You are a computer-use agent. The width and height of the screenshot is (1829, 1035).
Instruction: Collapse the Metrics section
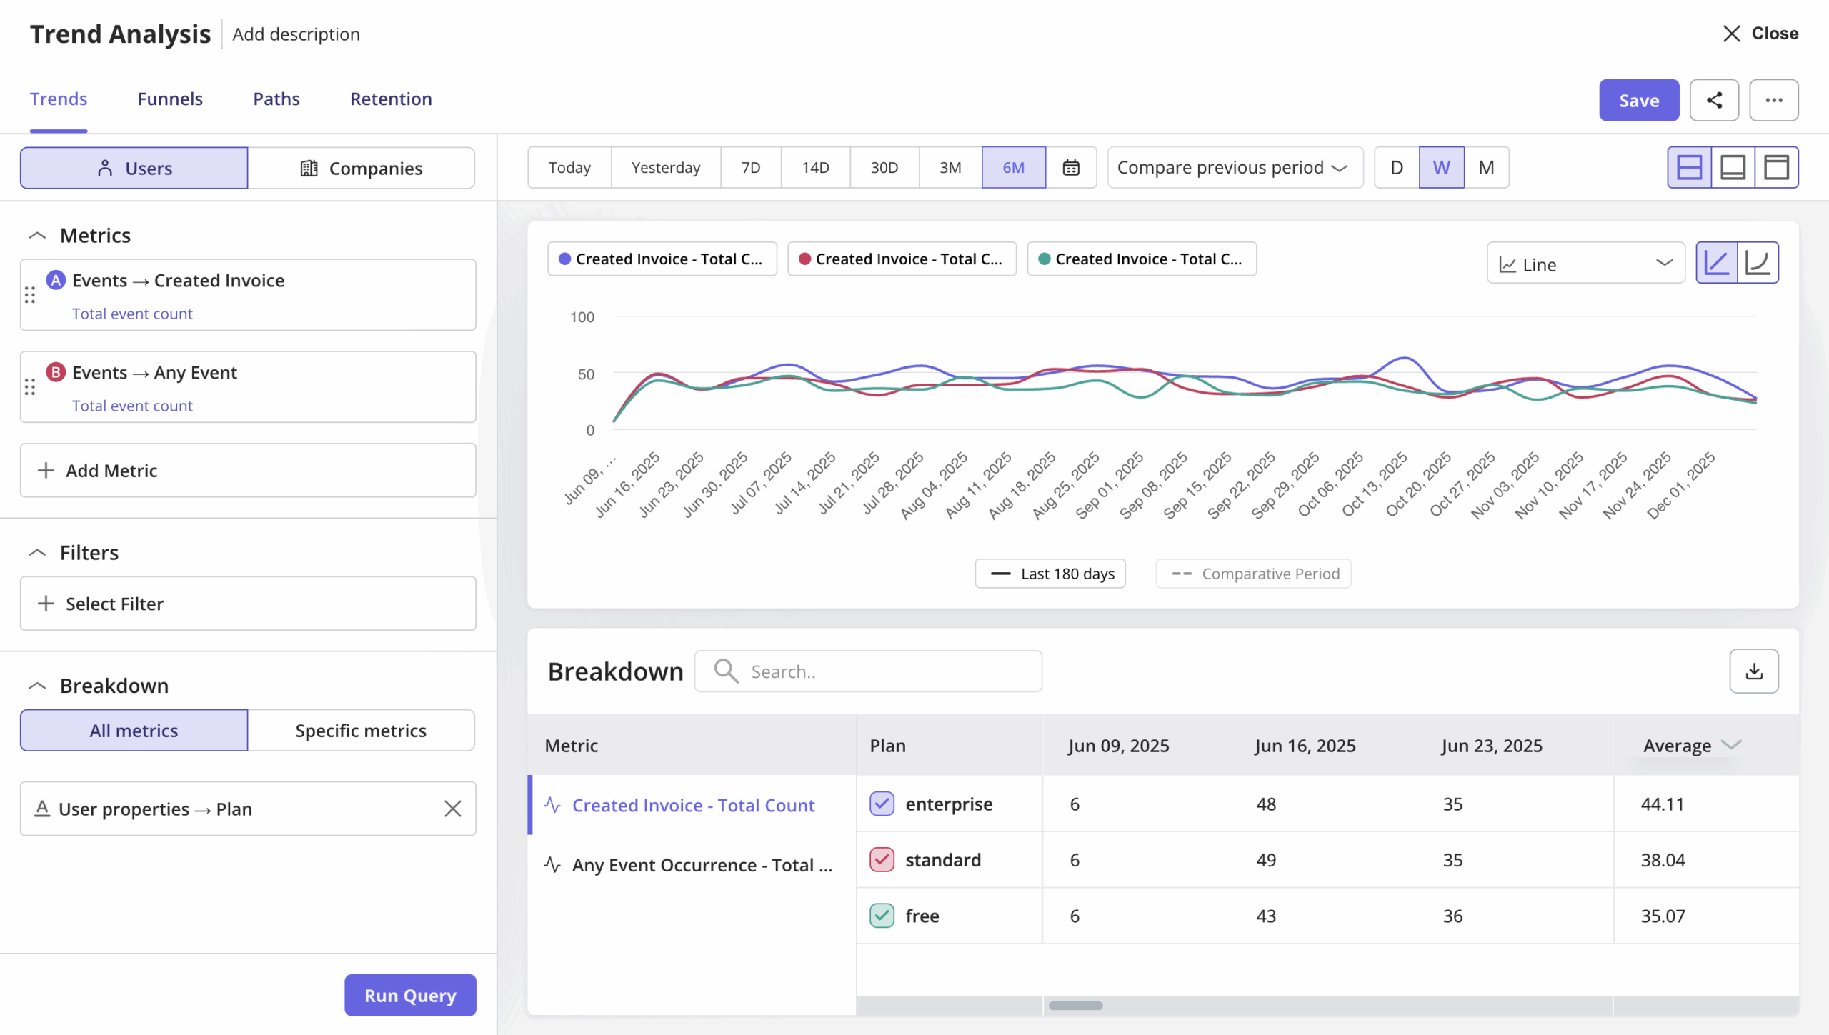pyautogui.click(x=38, y=234)
